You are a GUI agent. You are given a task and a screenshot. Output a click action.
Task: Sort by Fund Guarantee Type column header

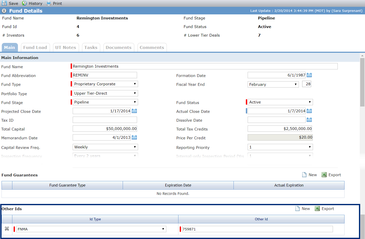coord(67,185)
